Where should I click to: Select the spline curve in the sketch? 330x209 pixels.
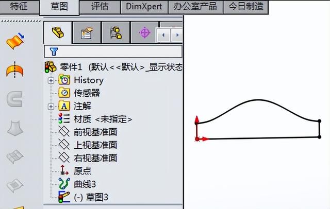click(x=258, y=100)
